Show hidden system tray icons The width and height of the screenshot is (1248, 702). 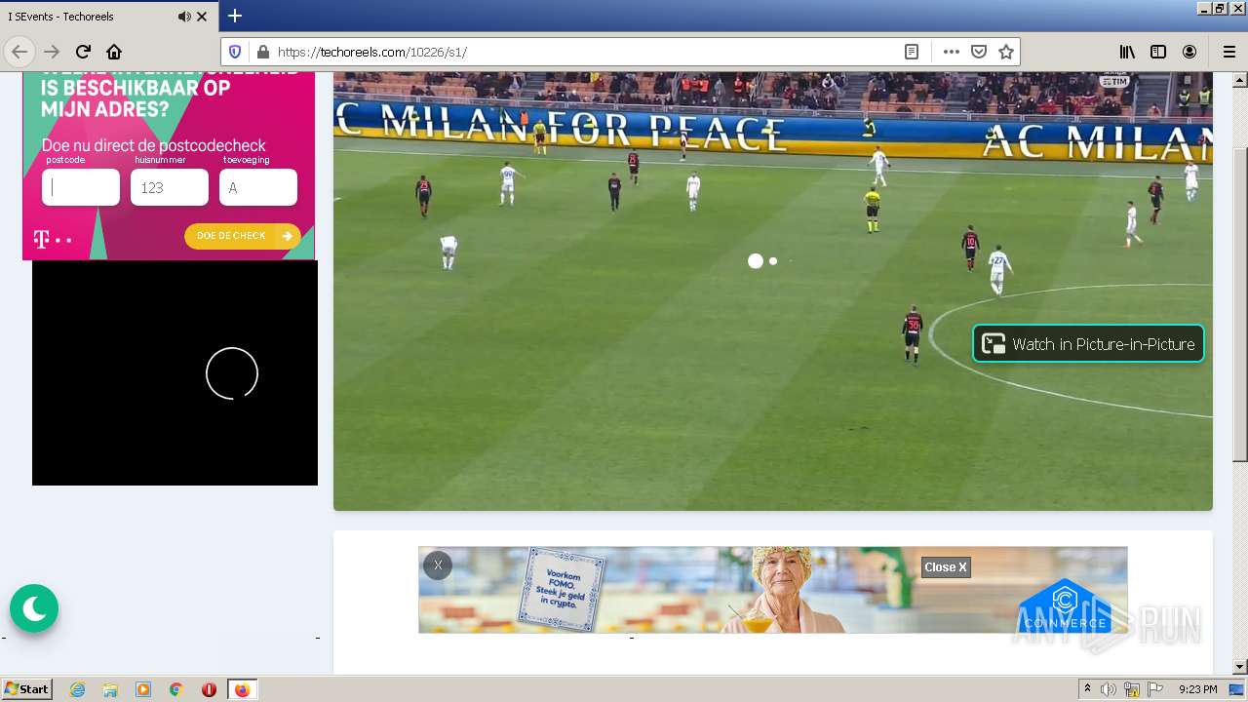tap(1088, 689)
